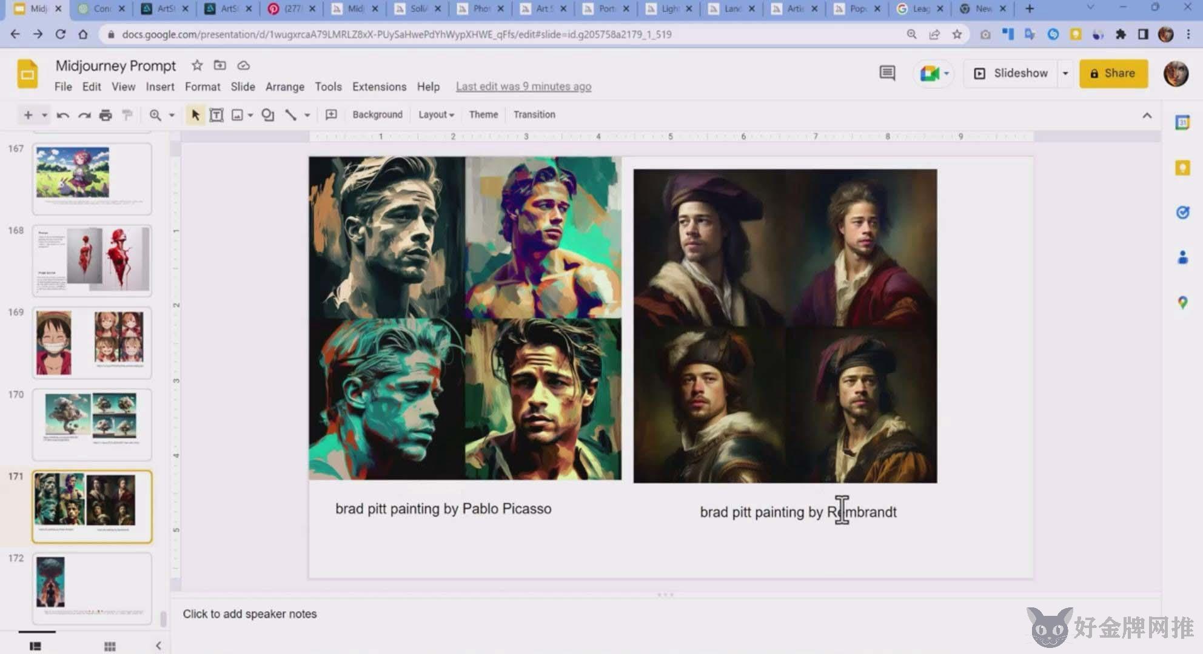1203x654 pixels.
Task: Select the shape tool
Action: coord(267,114)
